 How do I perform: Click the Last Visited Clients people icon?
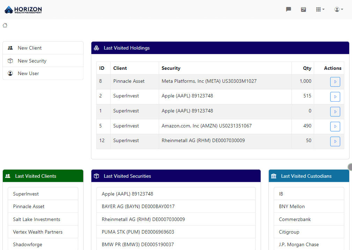[8, 176]
